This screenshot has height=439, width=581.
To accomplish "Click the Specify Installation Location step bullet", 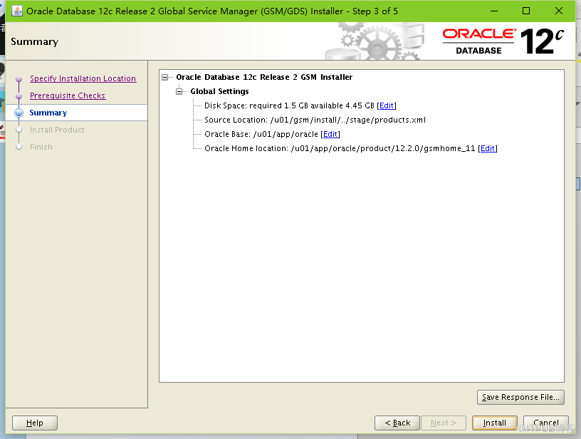I will [x=19, y=78].
